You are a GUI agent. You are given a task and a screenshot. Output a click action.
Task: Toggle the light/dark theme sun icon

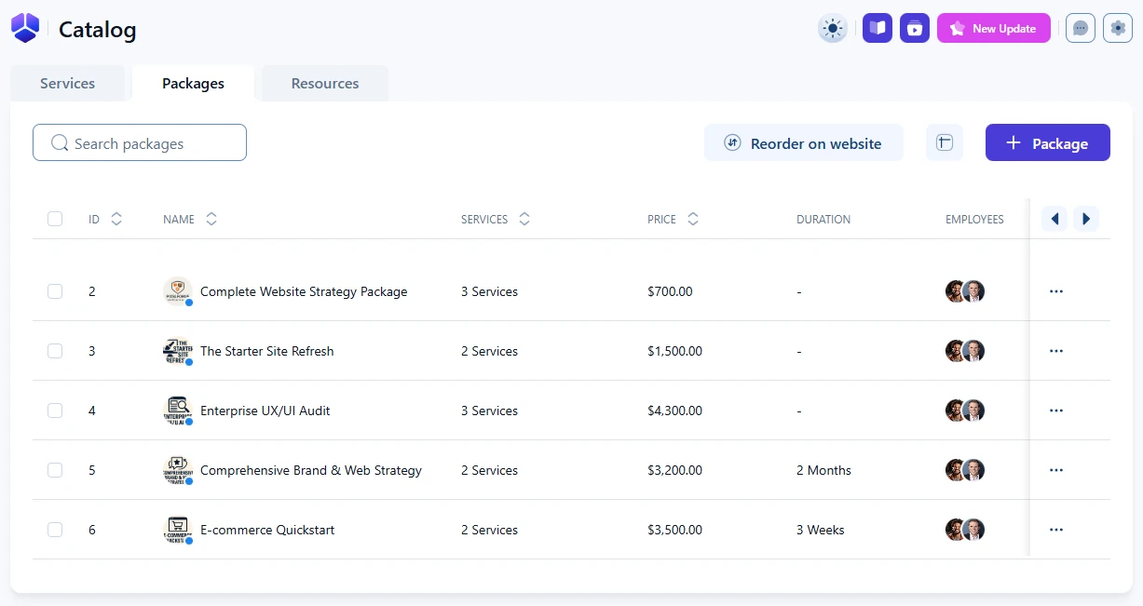tap(832, 29)
